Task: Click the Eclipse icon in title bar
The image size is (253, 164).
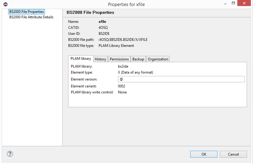Action: tap(5, 4)
